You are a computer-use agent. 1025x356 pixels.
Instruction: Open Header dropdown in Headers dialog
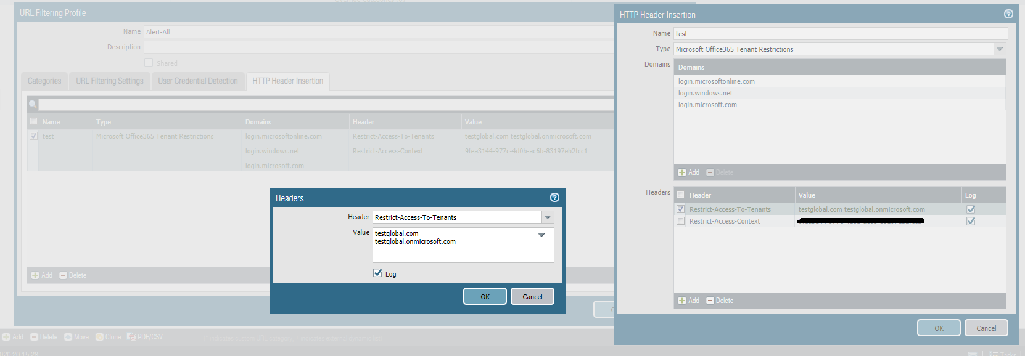(x=548, y=217)
